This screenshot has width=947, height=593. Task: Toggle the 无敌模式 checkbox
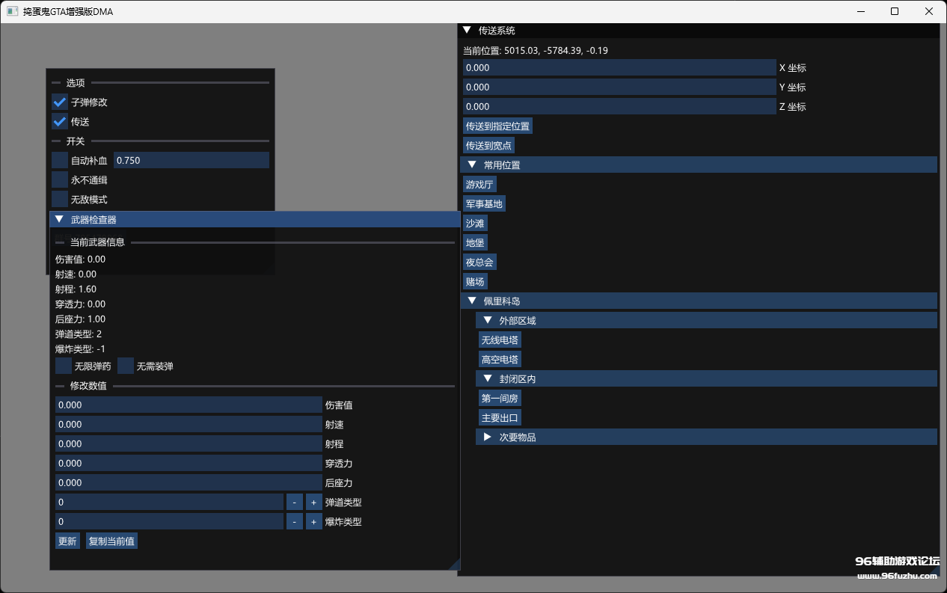click(x=60, y=199)
